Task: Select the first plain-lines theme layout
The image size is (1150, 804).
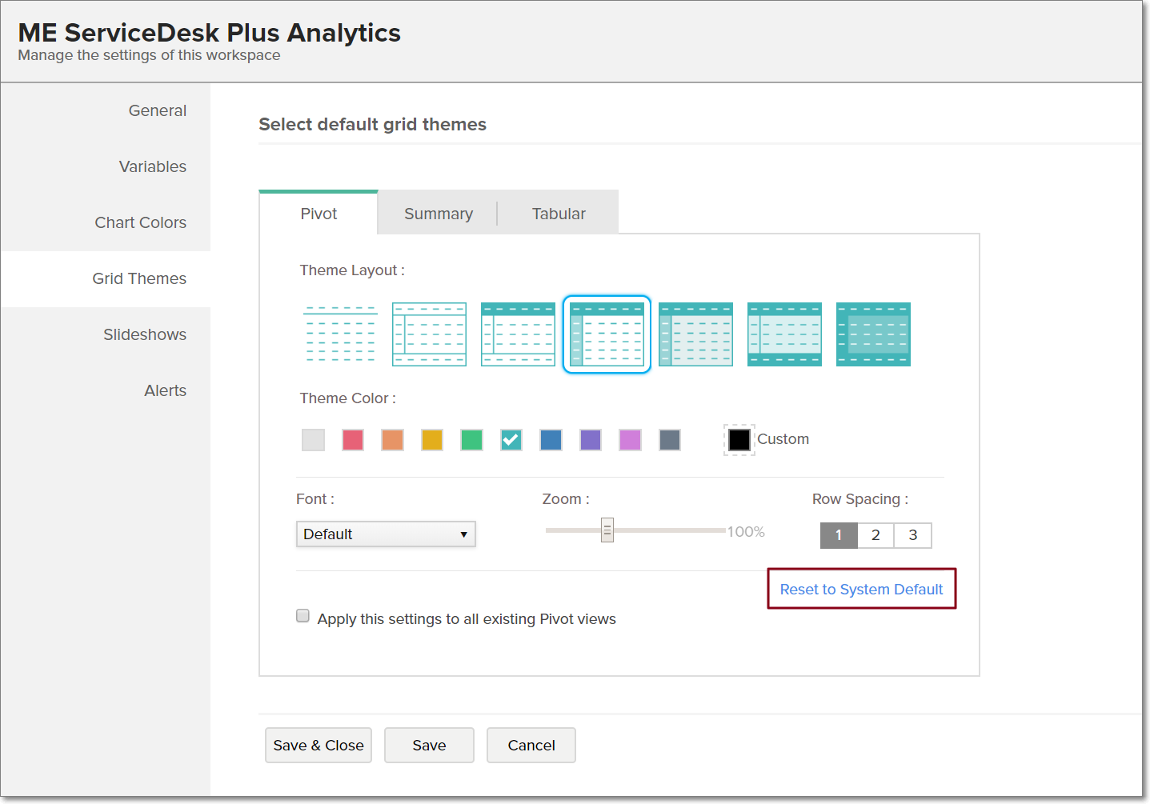Action: pos(340,334)
